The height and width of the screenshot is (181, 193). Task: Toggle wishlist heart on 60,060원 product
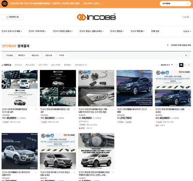click(x=189, y=109)
